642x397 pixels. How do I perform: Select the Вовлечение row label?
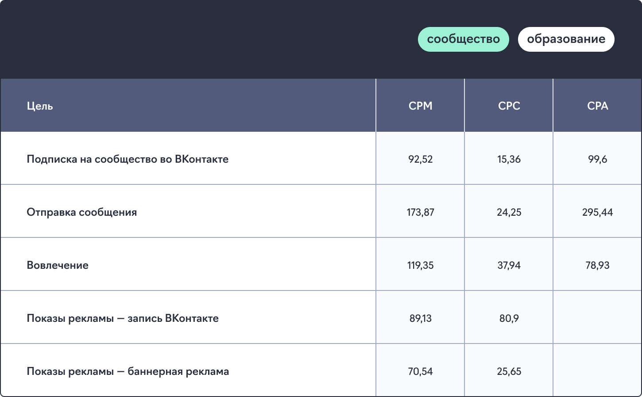(58, 265)
